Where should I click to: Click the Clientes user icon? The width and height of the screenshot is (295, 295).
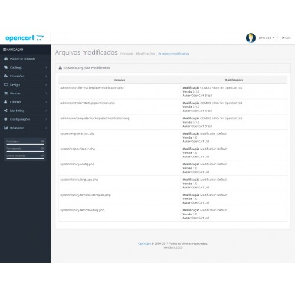pos(6,102)
